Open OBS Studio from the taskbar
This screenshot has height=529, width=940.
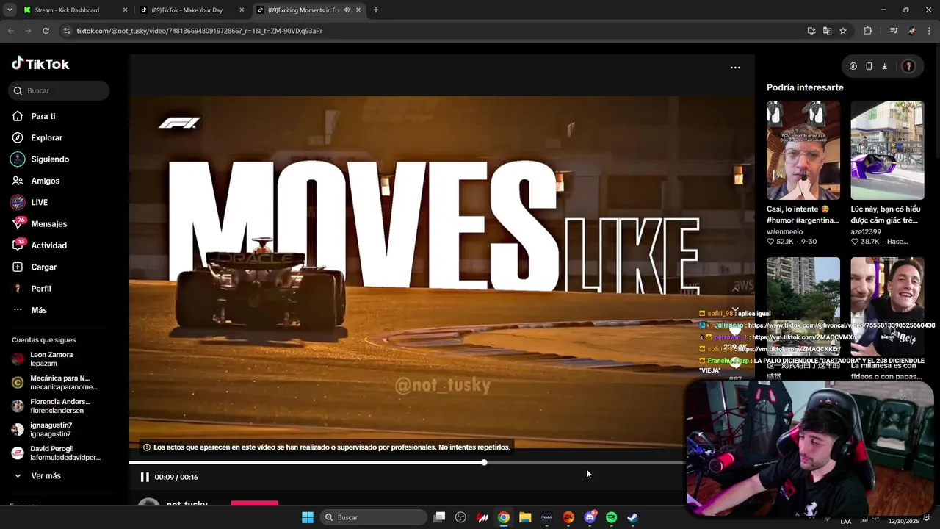(x=460, y=517)
